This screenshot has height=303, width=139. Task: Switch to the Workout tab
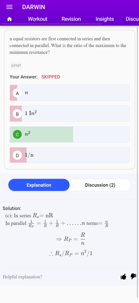(x=37, y=19)
